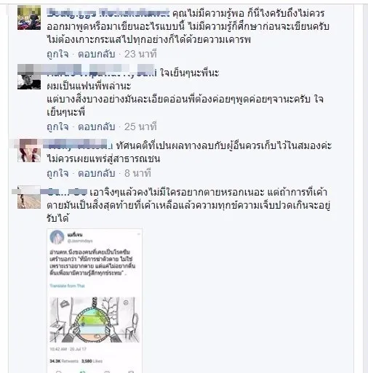
Task: Open avatar of the ใจเย็นๆนะพี่นะ commenter
Action: point(29,79)
